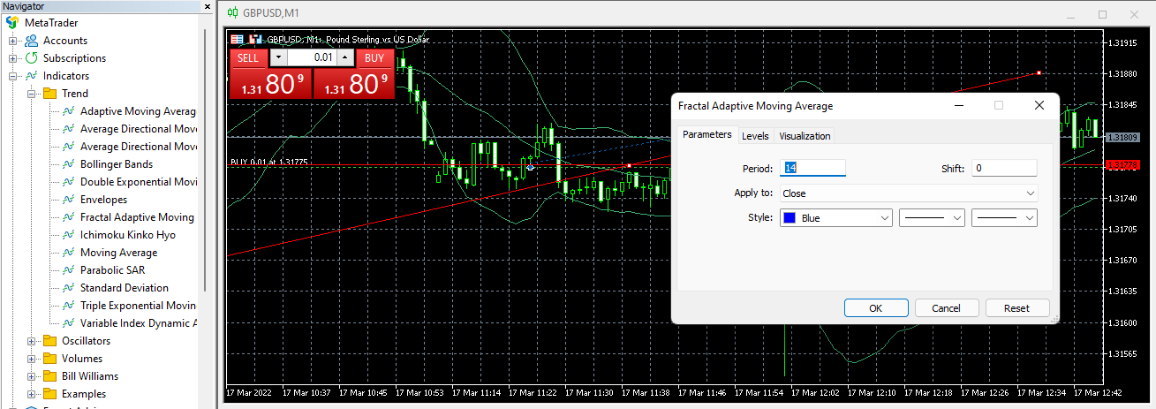
Task: Open the Apply to dropdown showing Close
Action: pos(909,193)
